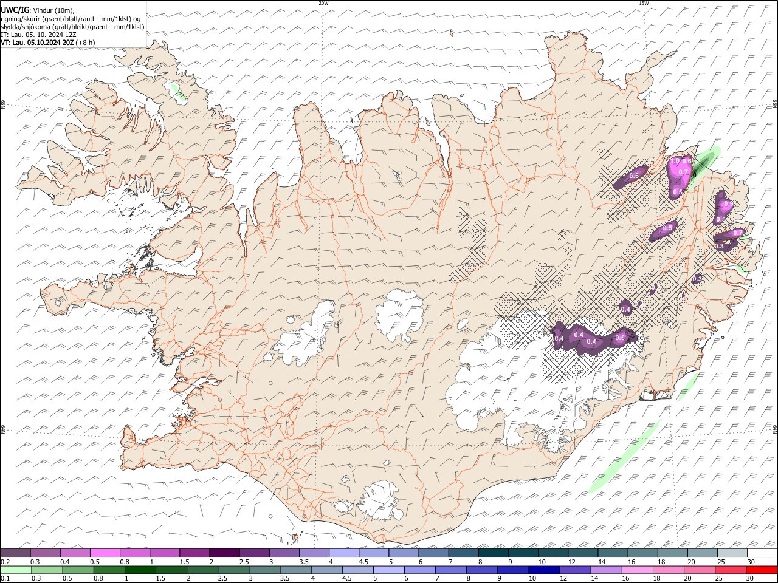Viewport: 778px width, 583px height.
Task: Click the '30' label in the lower legend row
Action: coord(751,578)
